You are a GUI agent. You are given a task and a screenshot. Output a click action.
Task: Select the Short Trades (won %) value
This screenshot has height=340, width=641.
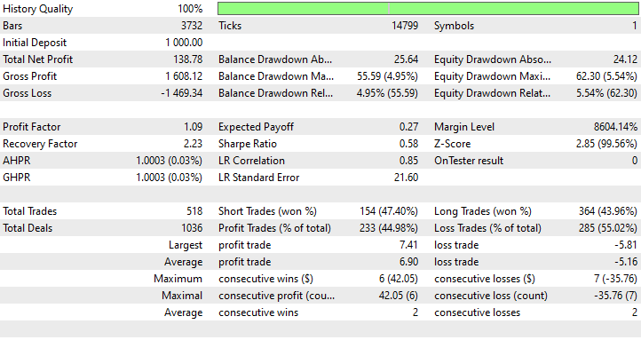click(389, 211)
